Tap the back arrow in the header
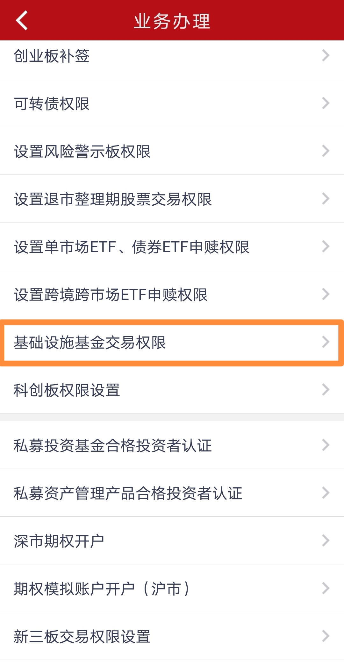 click(x=22, y=21)
